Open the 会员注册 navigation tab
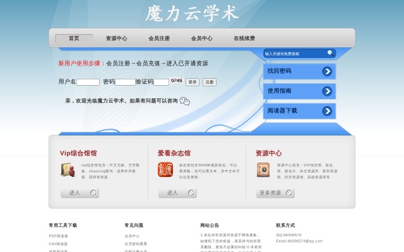The width and height of the screenshot is (404, 252). 159,38
